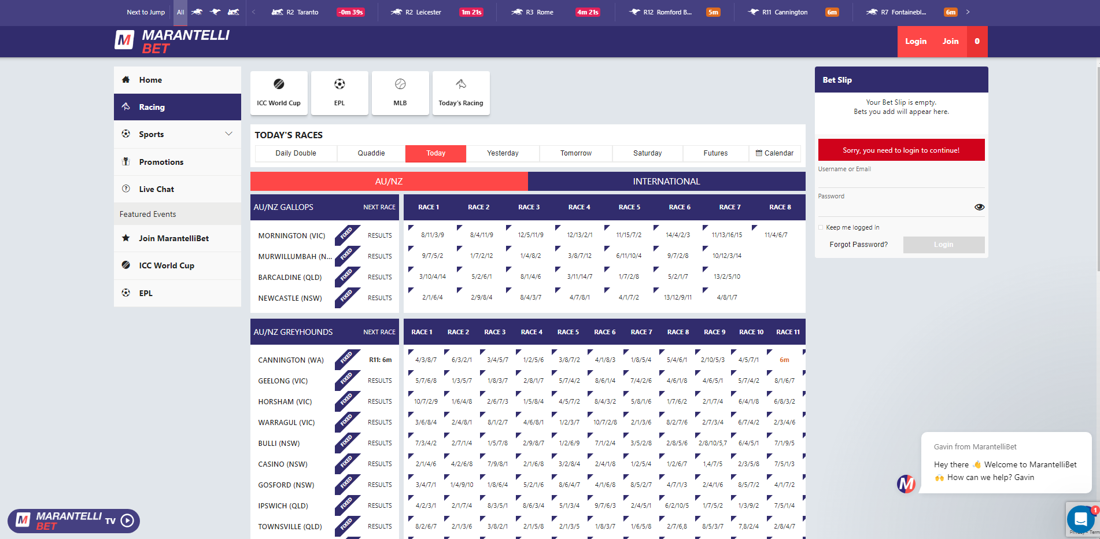Open R3 Rome race
The width and height of the screenshot is (1100, 539).
[555, 12]
